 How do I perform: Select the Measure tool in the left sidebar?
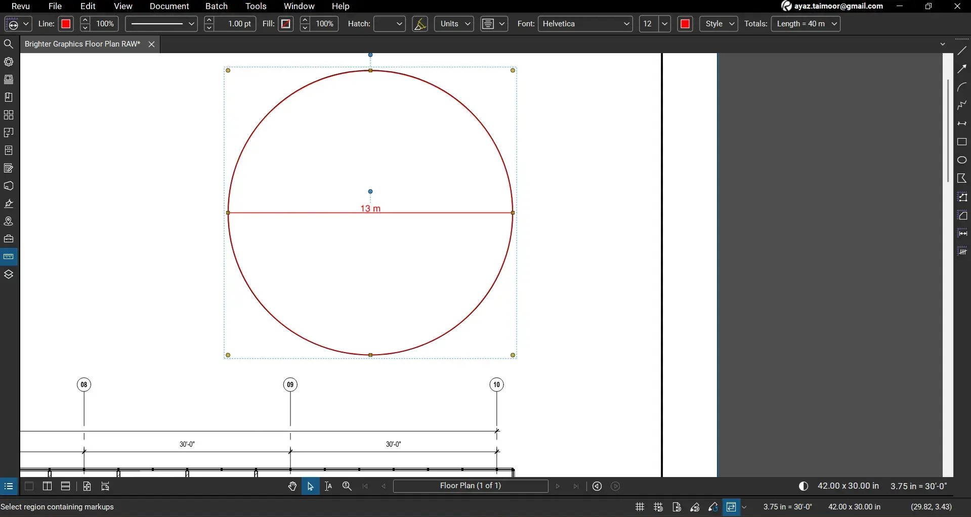(9, 256)
